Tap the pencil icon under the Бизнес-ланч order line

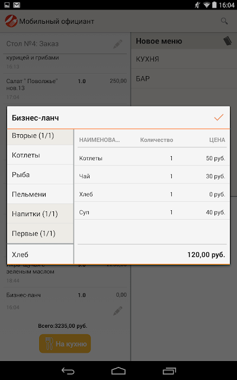118,311
